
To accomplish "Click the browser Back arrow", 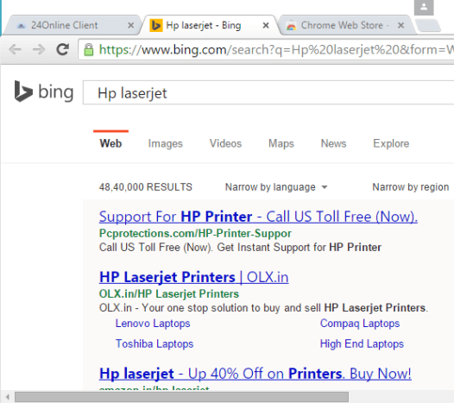I will [x=15, y=49].
